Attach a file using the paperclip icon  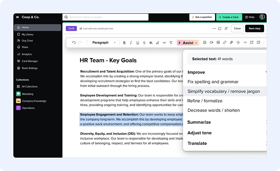click(231, 43)
